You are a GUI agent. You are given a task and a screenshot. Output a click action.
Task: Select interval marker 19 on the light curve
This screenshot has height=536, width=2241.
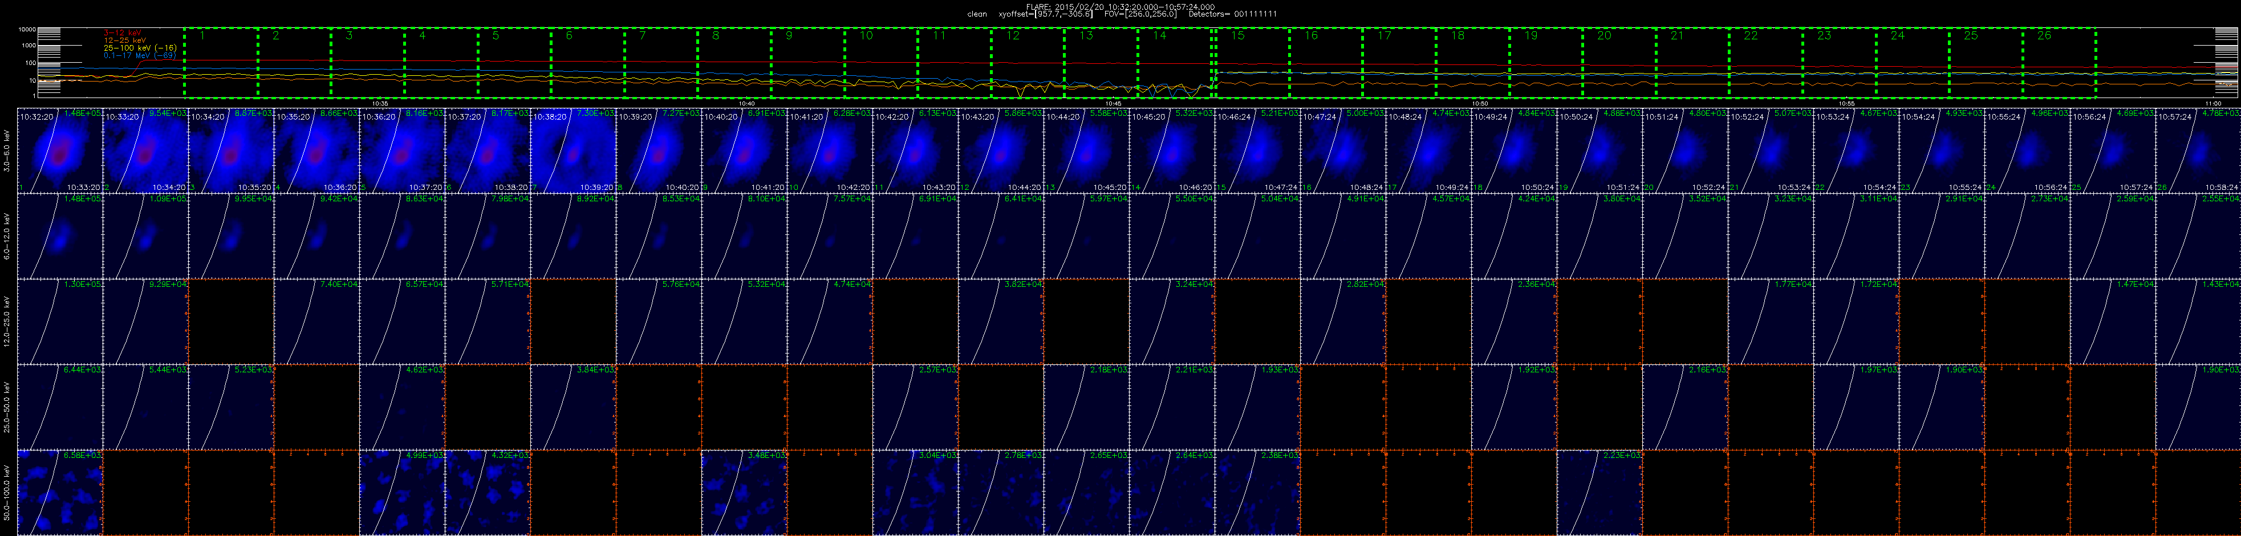click(x=1531, y=36)
